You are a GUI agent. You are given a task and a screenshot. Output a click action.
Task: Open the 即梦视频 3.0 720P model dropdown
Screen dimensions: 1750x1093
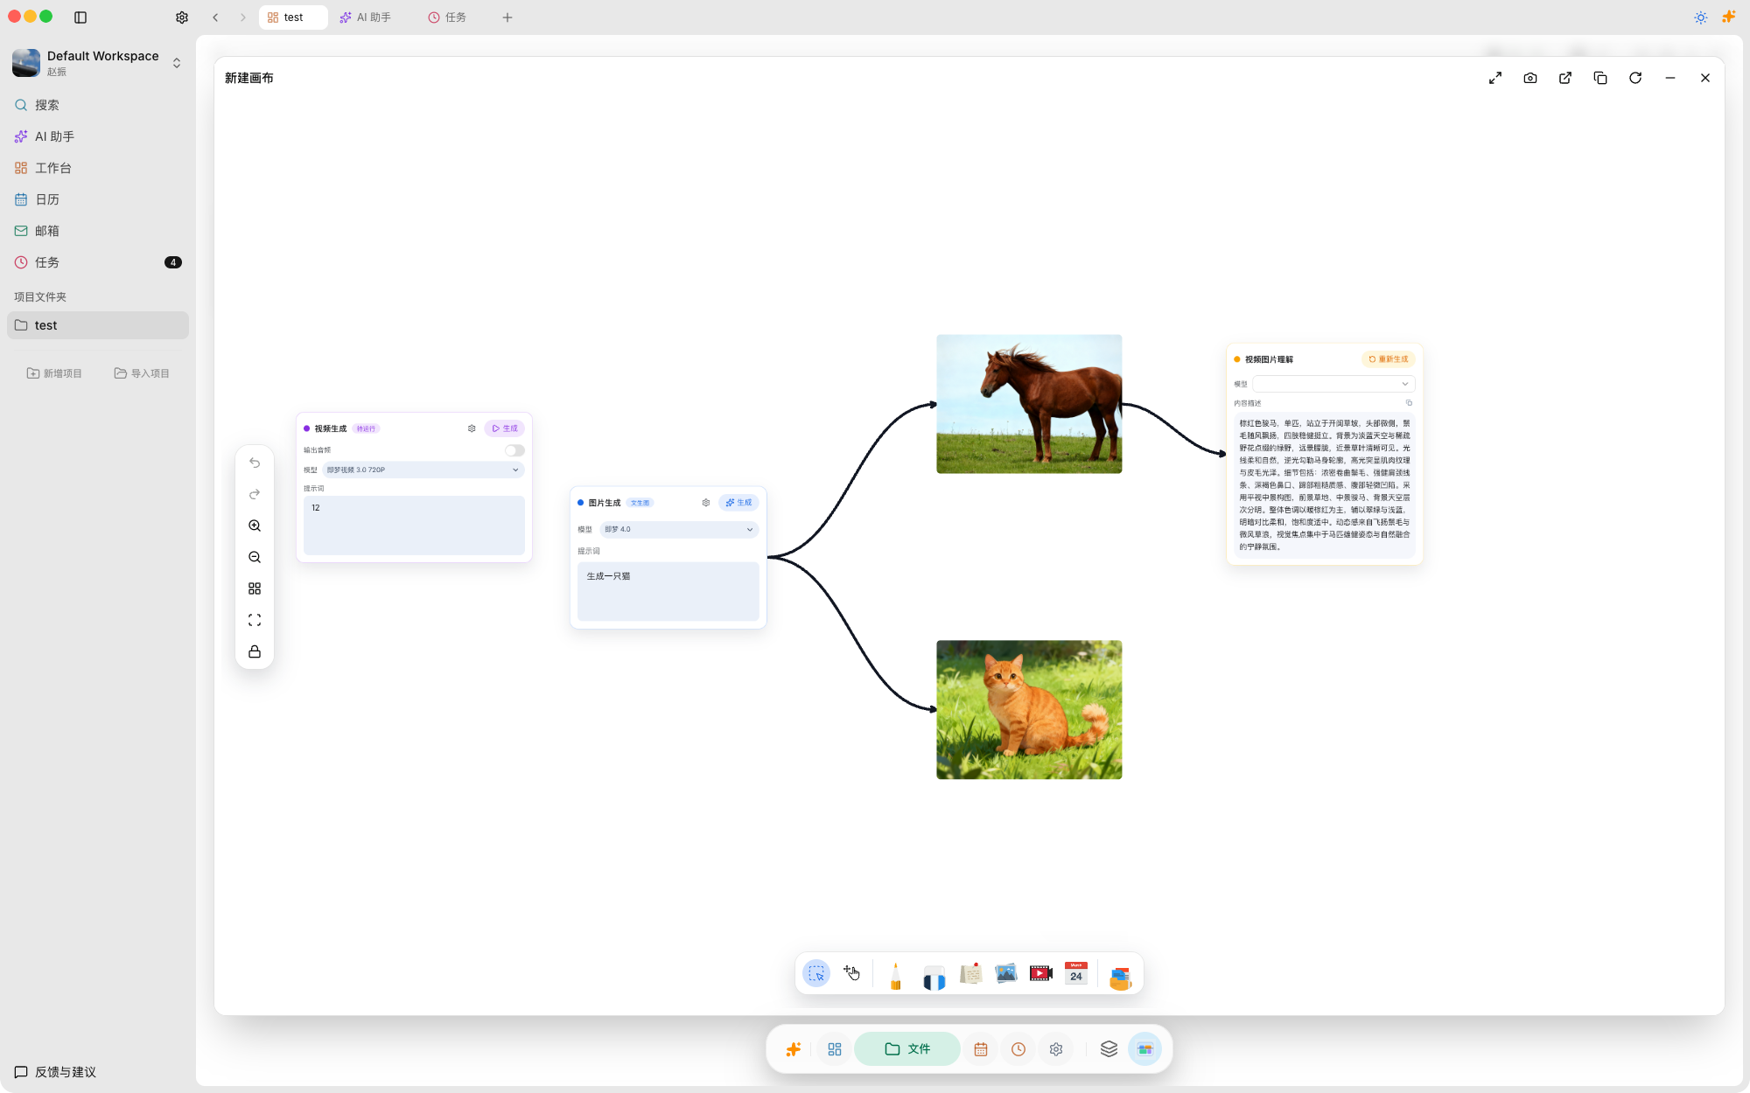[423, 470]
